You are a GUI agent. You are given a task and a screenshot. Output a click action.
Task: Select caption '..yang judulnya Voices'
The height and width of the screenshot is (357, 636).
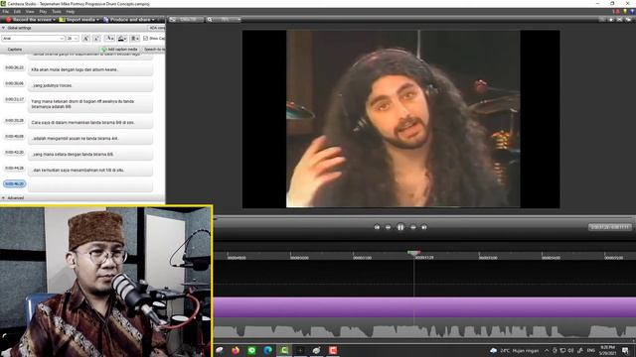[x=90, y=85]
